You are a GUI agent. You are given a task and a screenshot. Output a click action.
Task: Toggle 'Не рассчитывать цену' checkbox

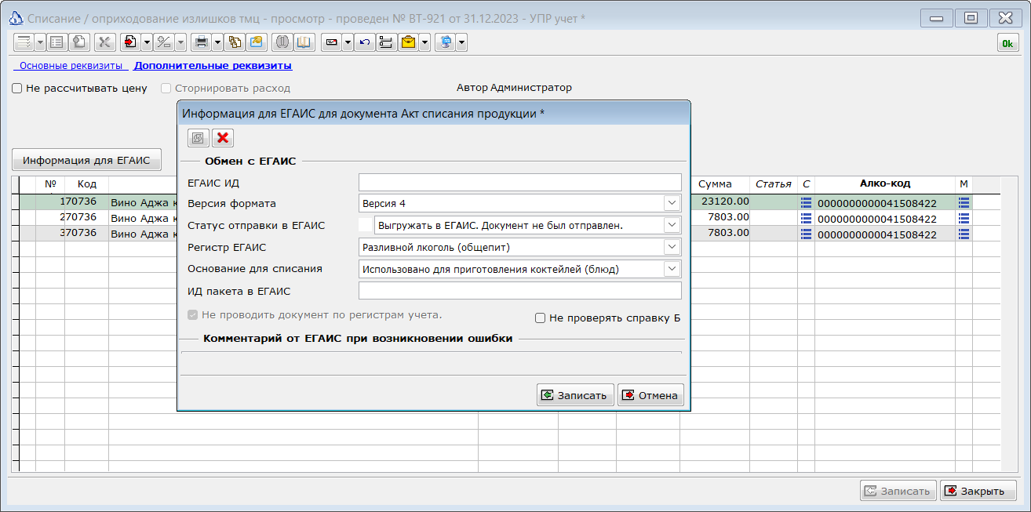[16, 89]
